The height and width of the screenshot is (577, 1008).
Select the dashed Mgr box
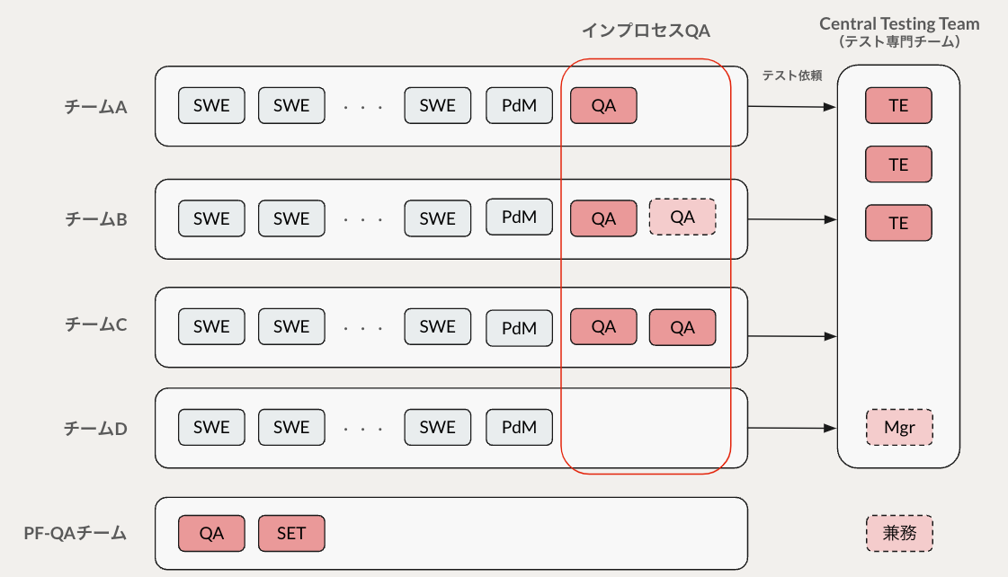898,428
